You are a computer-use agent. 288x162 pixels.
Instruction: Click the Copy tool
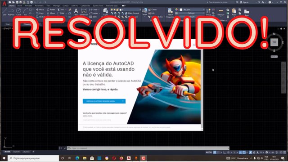[40, 13]
